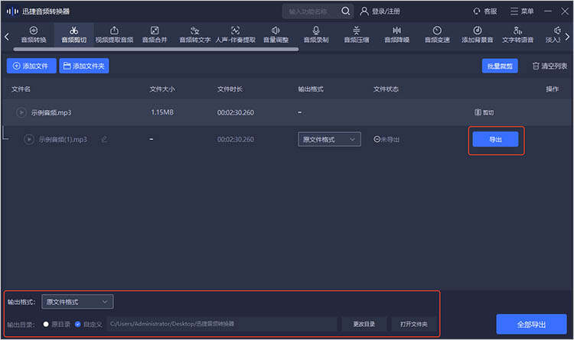The width and height of the screenshot is (574, 340).
Task: Expand bottom 输出格式 dropdown
Action: click(x=77, y=302)
